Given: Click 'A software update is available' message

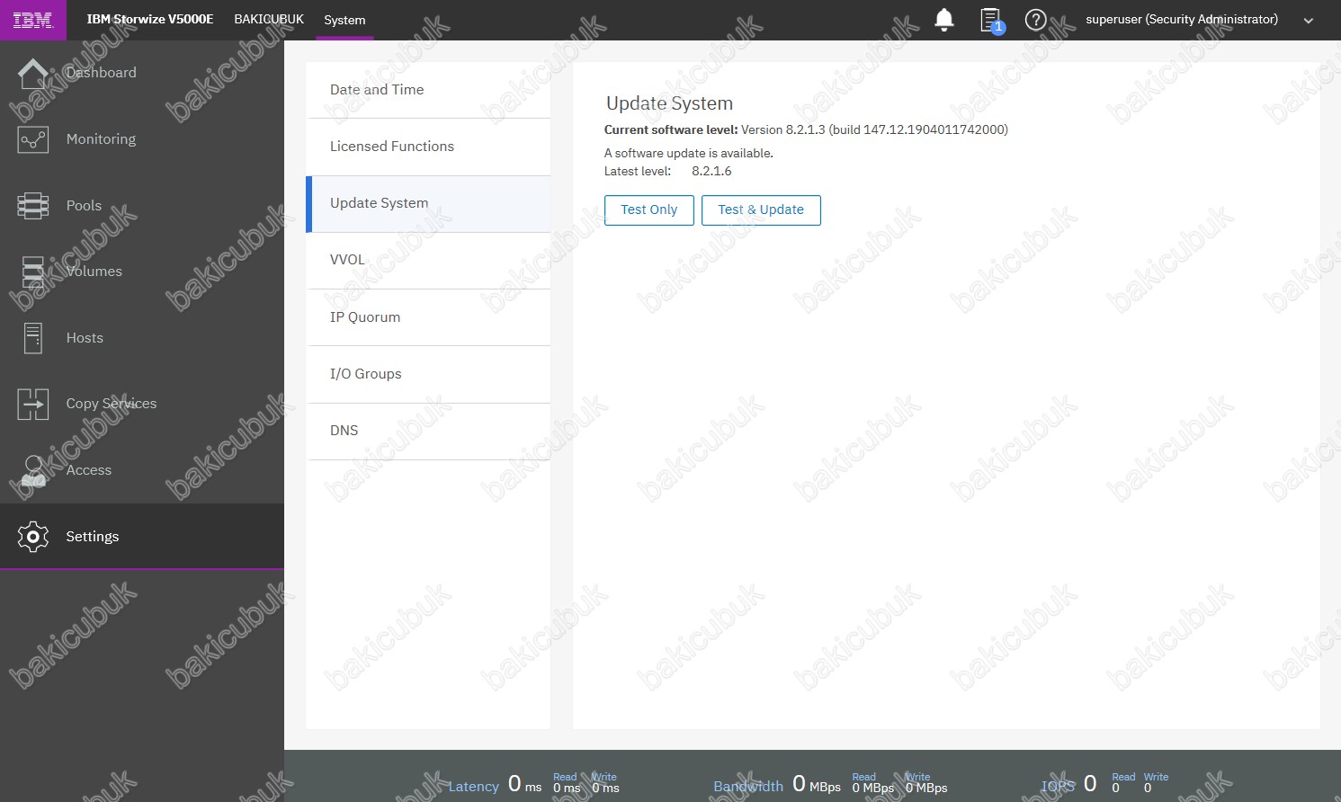Looking at the screenshot, I should pos(689,154).
